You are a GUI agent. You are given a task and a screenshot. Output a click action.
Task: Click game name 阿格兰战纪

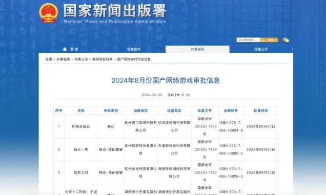point(81,126)
